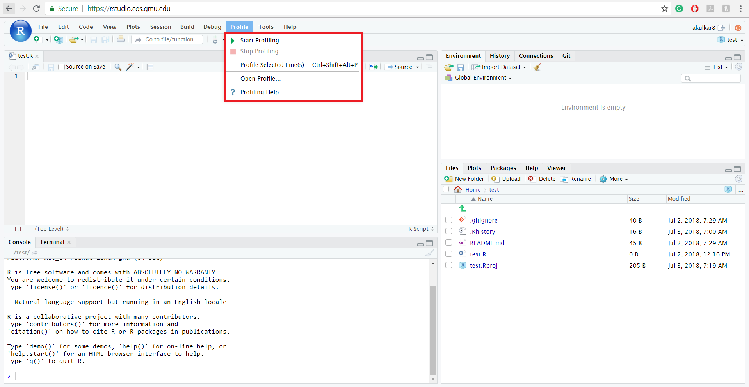Click the re-run previous code icon
This screenshot has height=387, width=749.
[x=374, y=67]
